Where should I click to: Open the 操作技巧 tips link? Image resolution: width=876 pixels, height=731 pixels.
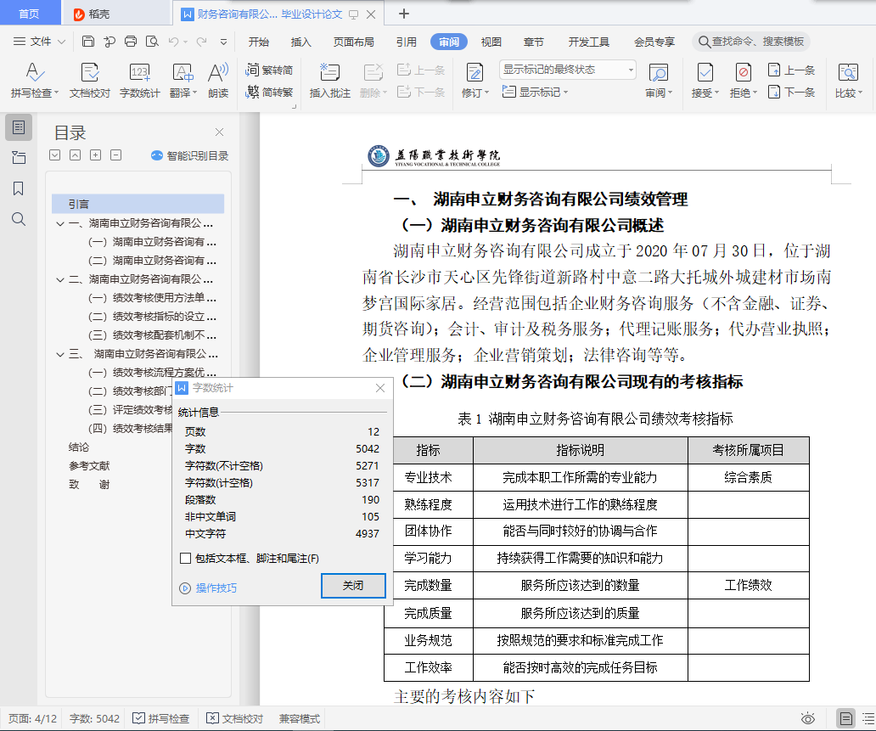click(x=208, y=588)
